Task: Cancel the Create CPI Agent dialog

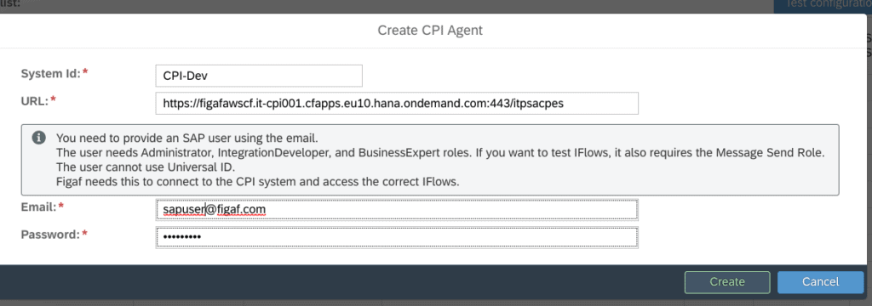Action: point(820,281)
